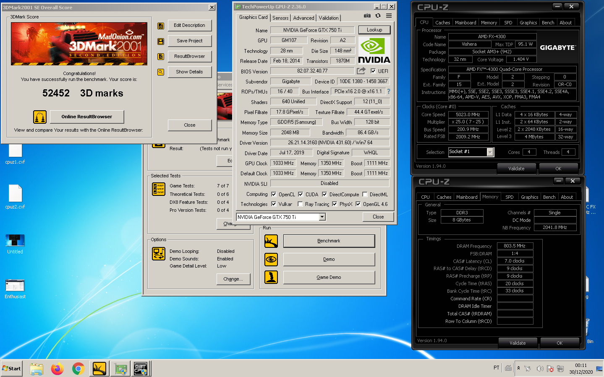Click the Bus Interface question mark icon

pyautogui.click(x=389, y=91)
